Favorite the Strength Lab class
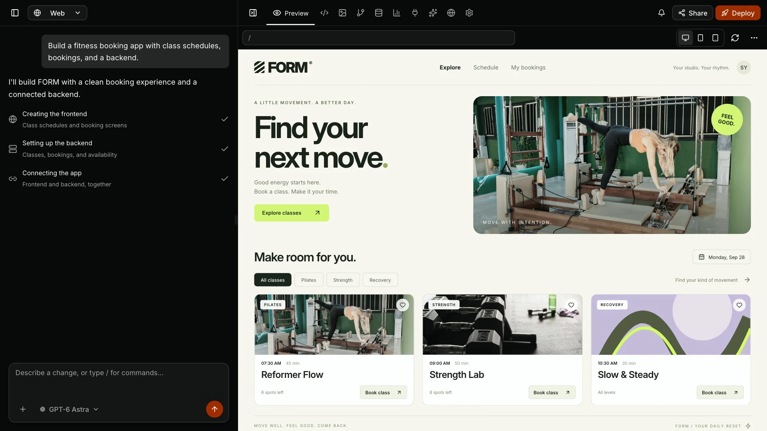The height and width of the screenshot is (431, 767). pos(571,305)
